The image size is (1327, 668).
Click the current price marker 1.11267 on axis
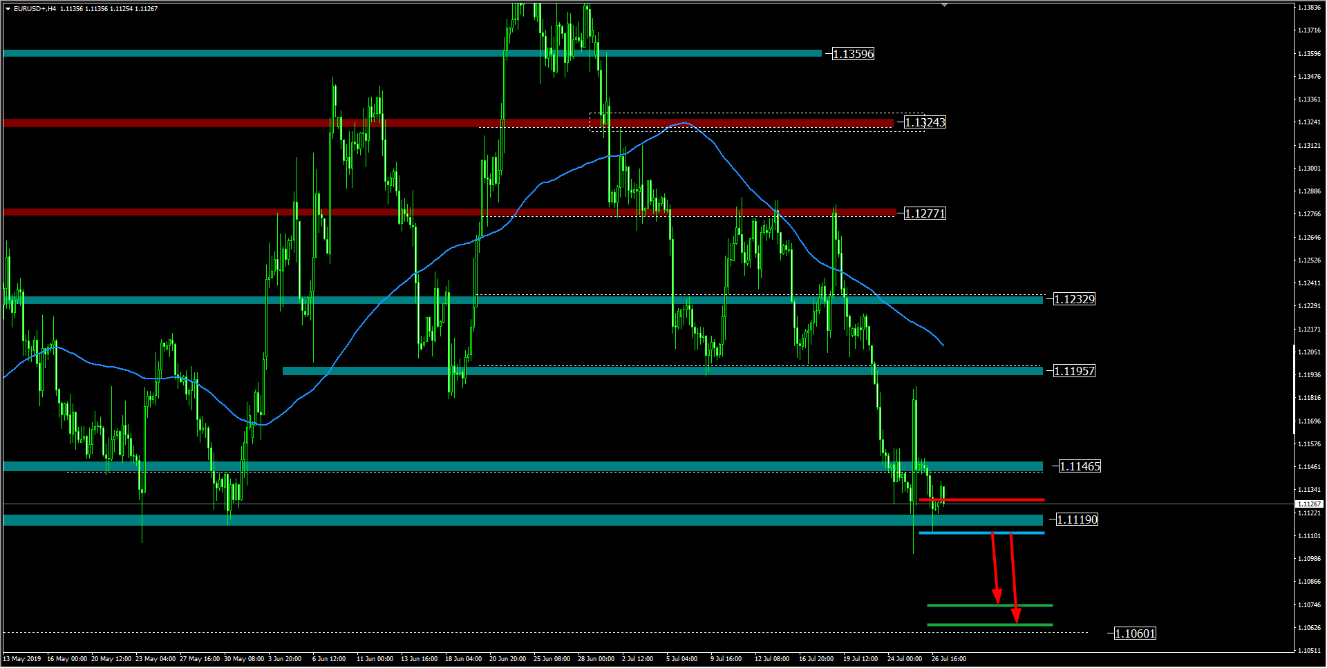pos(1308,504)
